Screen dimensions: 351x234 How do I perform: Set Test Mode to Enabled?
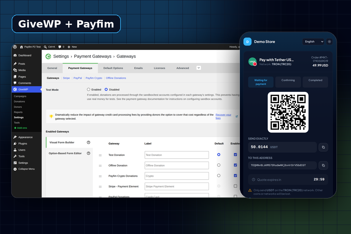pyautogui.click(x=89, y=90)
